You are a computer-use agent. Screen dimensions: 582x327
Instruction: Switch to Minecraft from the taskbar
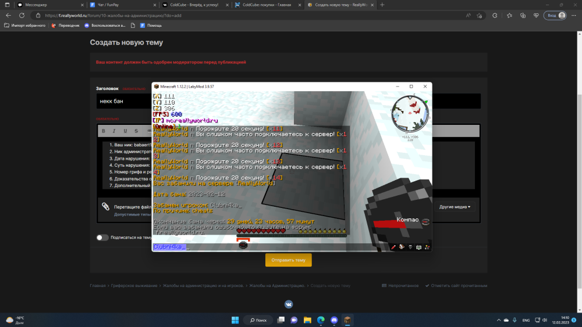pos(347,320)
